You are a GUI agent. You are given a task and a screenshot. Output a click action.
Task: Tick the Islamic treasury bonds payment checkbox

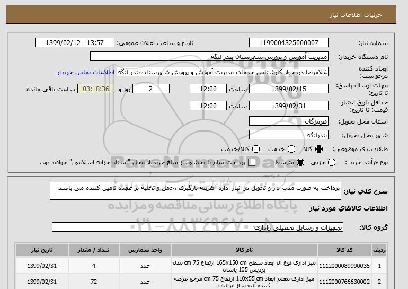click(252, 162)
